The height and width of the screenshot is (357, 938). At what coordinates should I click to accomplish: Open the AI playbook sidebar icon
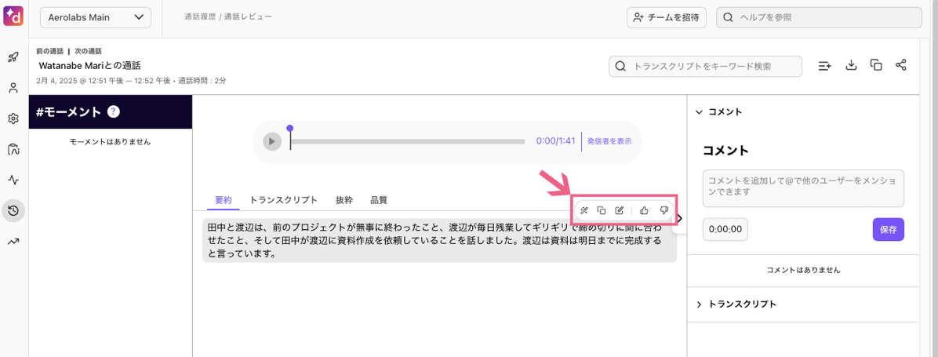click(13, 149)
